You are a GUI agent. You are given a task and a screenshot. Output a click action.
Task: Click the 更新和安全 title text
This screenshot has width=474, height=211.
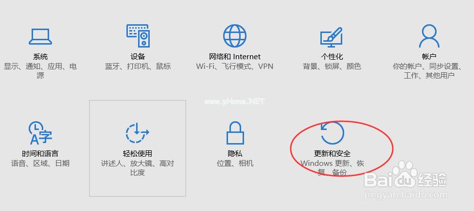pos(332,153)
